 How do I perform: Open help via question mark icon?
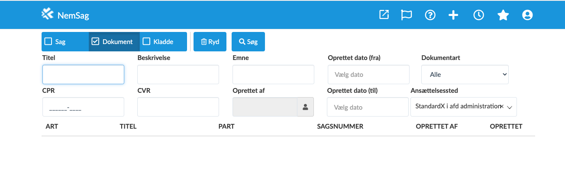coord(430,15)
